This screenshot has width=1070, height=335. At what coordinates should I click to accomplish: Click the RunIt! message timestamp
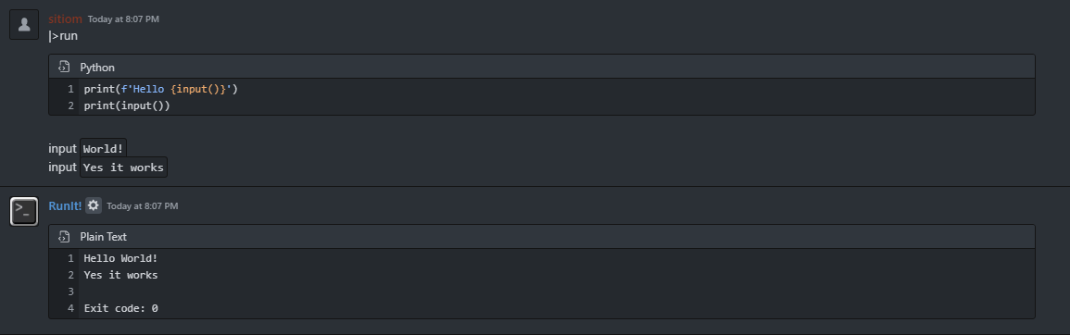tap(143, 205)
